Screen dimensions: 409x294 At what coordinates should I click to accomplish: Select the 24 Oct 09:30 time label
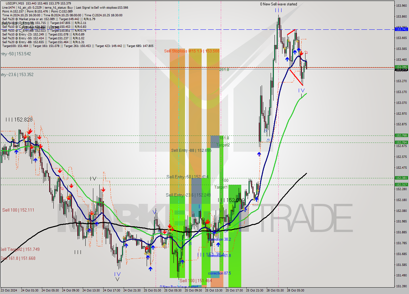click(x=70, y=290)
